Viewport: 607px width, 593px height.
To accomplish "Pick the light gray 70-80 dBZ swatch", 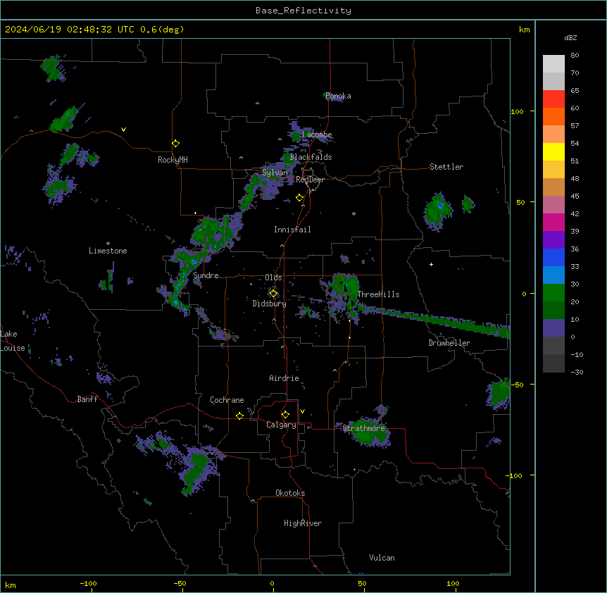I will coord(553,64).
